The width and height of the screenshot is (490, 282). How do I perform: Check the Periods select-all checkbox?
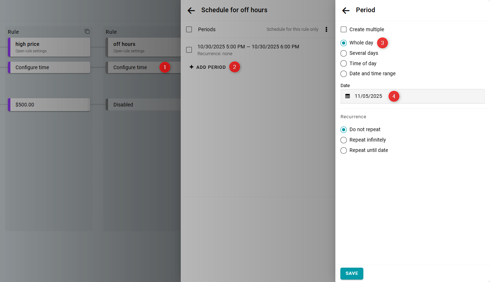pos(189,29)
